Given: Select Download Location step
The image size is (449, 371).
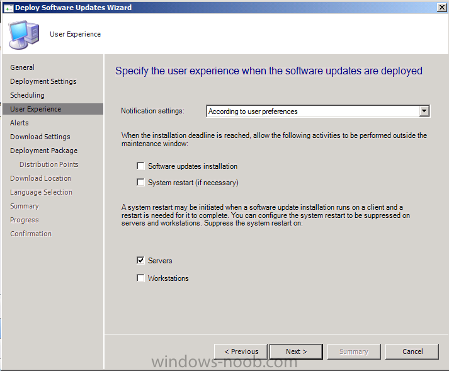Looking at the screenshot, I should pos(40,178).
